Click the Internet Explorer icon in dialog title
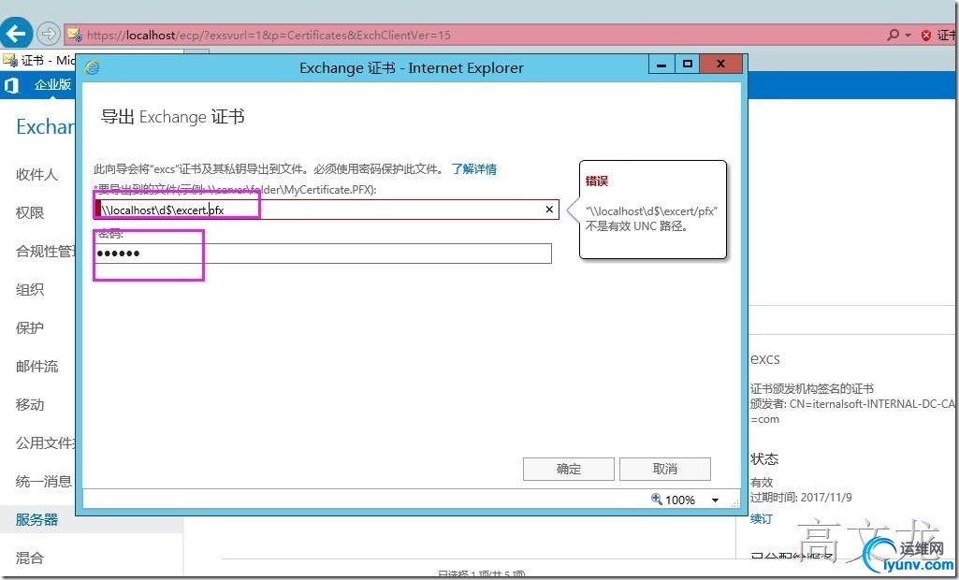 pyautogui.click(x=93, y=67)
